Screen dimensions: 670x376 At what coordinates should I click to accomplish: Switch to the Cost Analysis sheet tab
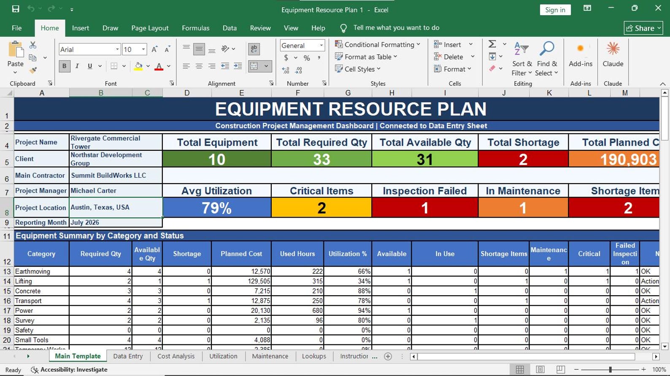(176, 356)
